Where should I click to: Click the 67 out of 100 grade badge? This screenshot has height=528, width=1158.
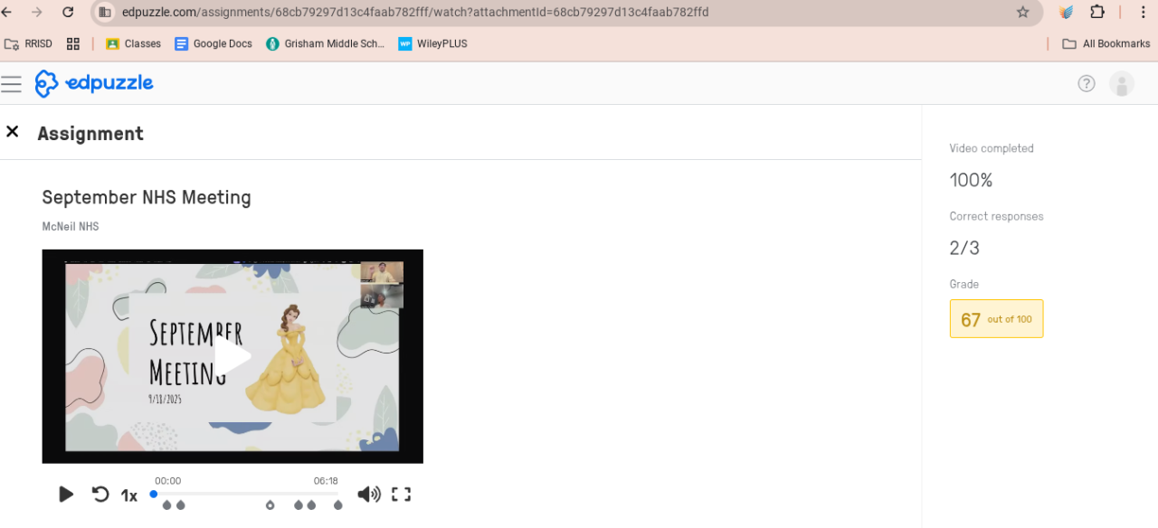pos(996,319)
